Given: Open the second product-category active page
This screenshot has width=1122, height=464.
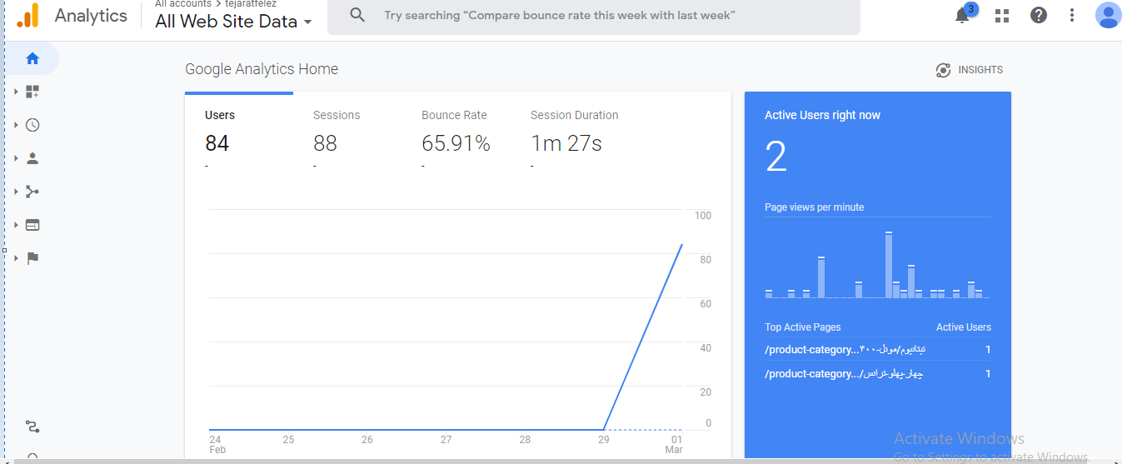Looking at the screenshot, I should [844, 374].
